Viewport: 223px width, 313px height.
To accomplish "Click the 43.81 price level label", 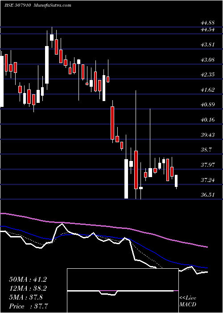I will point(208,45).
